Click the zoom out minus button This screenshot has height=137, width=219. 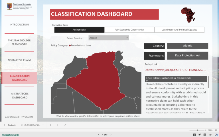click(189, 130)
